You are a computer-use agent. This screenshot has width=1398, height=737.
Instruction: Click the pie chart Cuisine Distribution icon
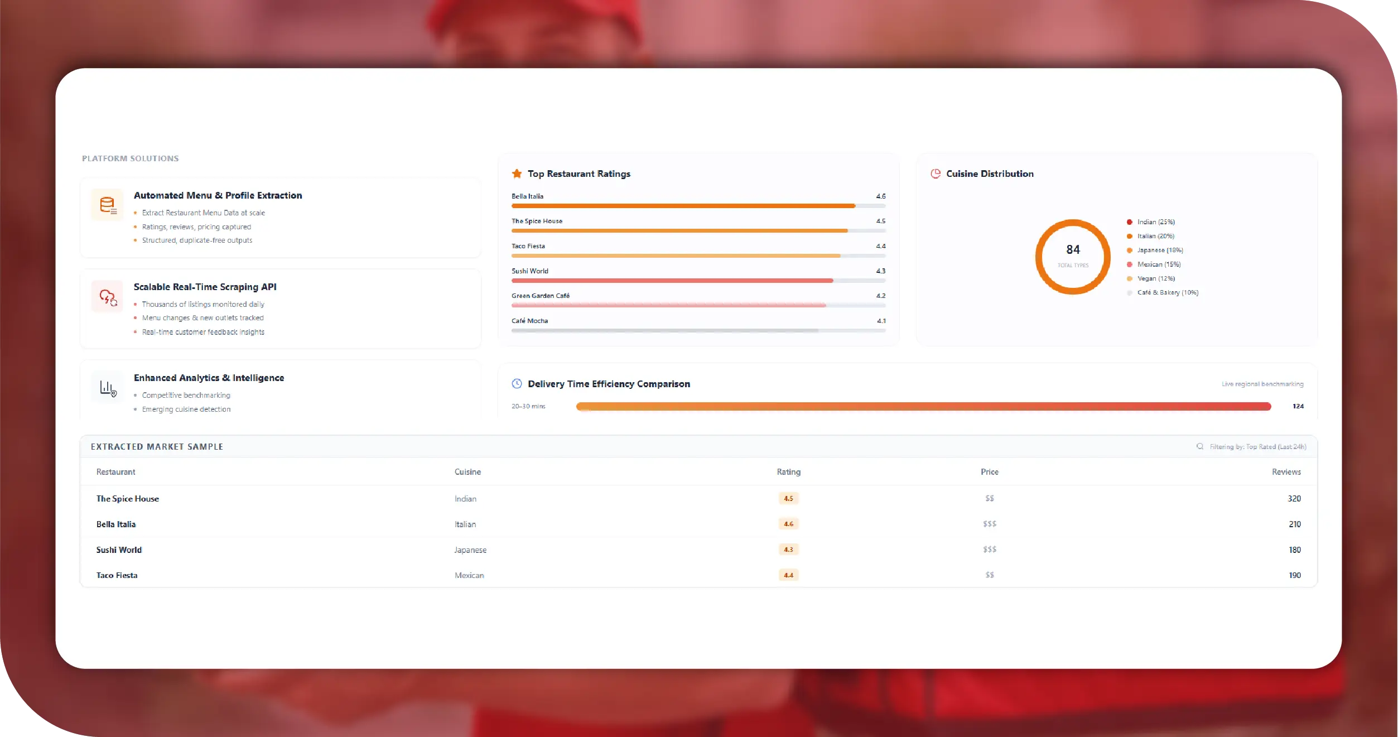[x=936, y=174]
